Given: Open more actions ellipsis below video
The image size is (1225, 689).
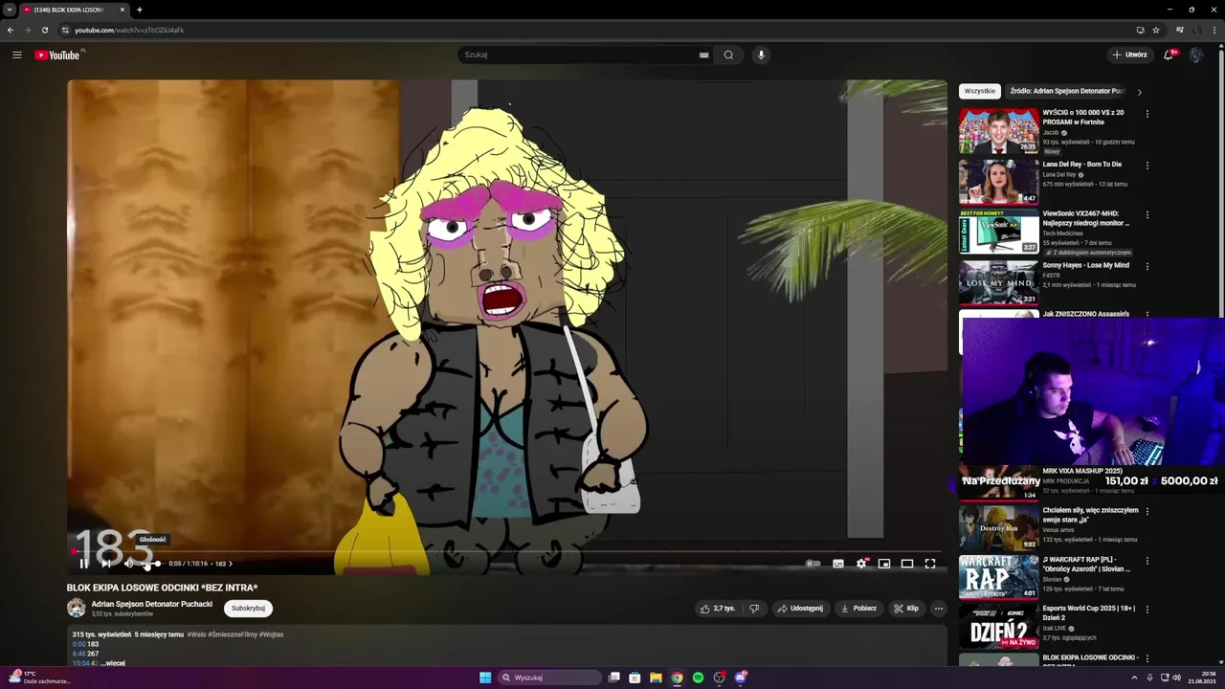Looking at the screenshot, I should pyautogui.click(x=938, y=608).
